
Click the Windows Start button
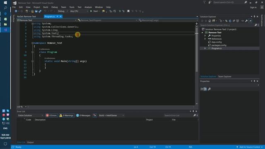(x=5, y=2)
